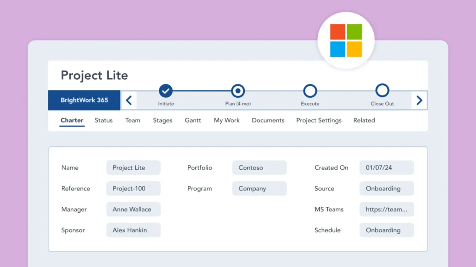Click the Charter tab label

72,121
